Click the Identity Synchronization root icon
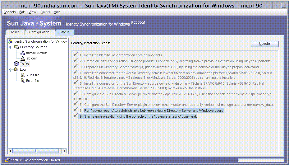Image resolution: width=289 pixels, height=165 pixels. coord(10,41)
